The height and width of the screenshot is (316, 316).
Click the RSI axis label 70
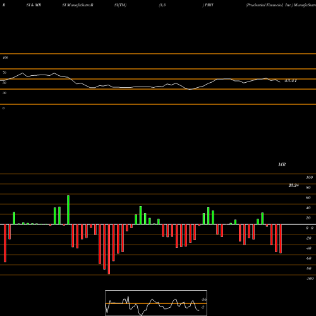point(4,73)
